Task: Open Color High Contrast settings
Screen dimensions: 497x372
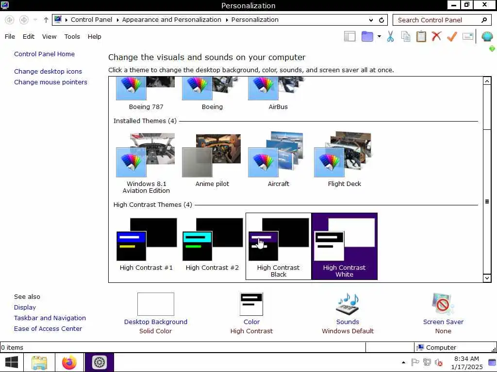Action: pos(251,313)
